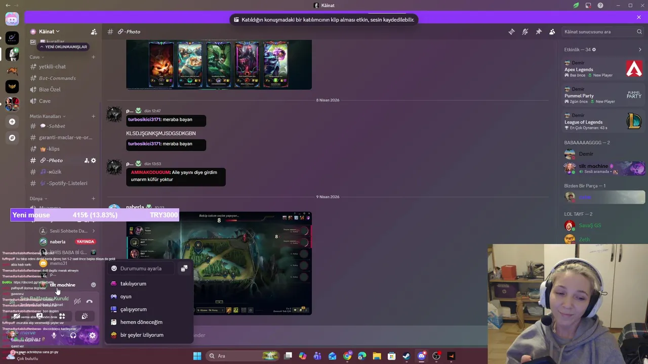648x364 pixels.
Task: Collapse the Dünya channel category
Action: (38, 199)
